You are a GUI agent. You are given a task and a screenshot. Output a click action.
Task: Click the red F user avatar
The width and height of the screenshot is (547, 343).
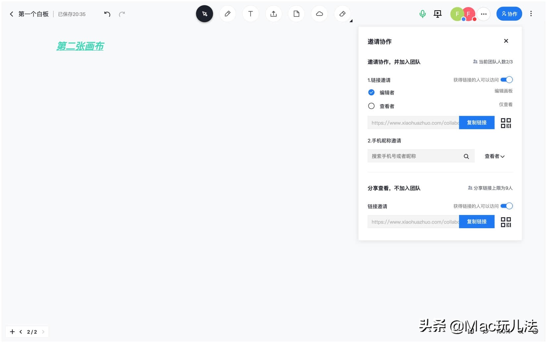tap(469, 14)
